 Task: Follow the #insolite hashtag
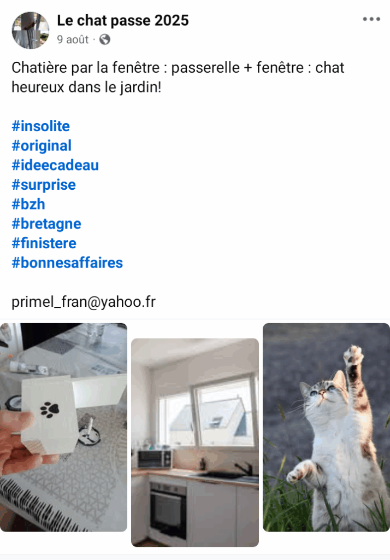[x=40, y=126]
